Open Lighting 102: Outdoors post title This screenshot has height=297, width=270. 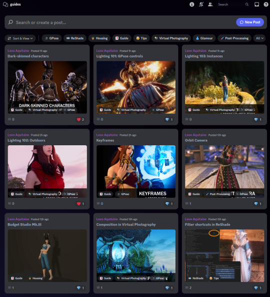[x=26, y=140]
